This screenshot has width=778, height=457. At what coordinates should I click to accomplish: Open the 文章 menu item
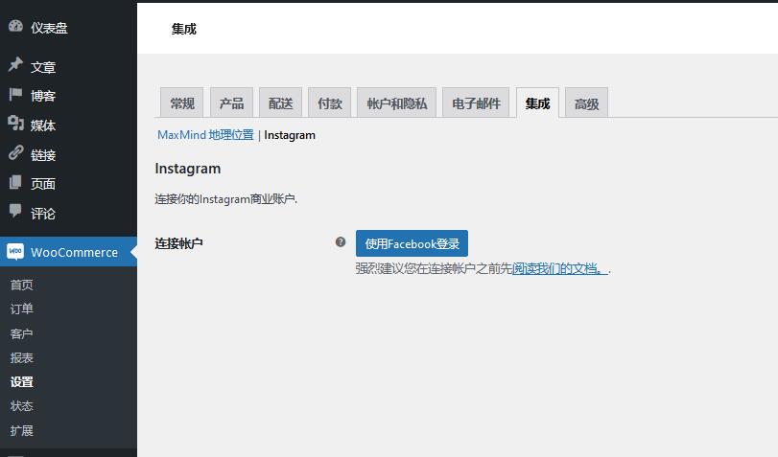pyautogui.click(x=43, y=67)
